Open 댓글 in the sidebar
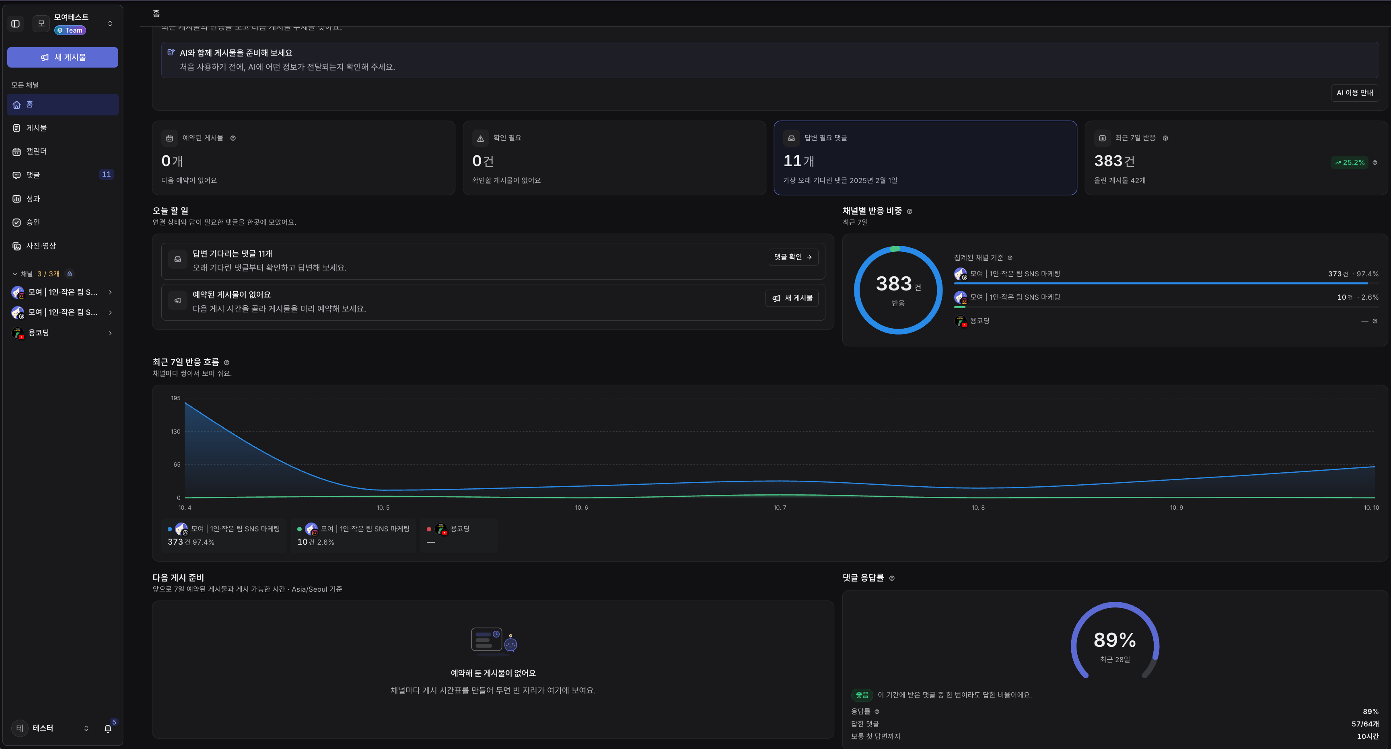Viewport: 1391px width, 749px height. 63,175
